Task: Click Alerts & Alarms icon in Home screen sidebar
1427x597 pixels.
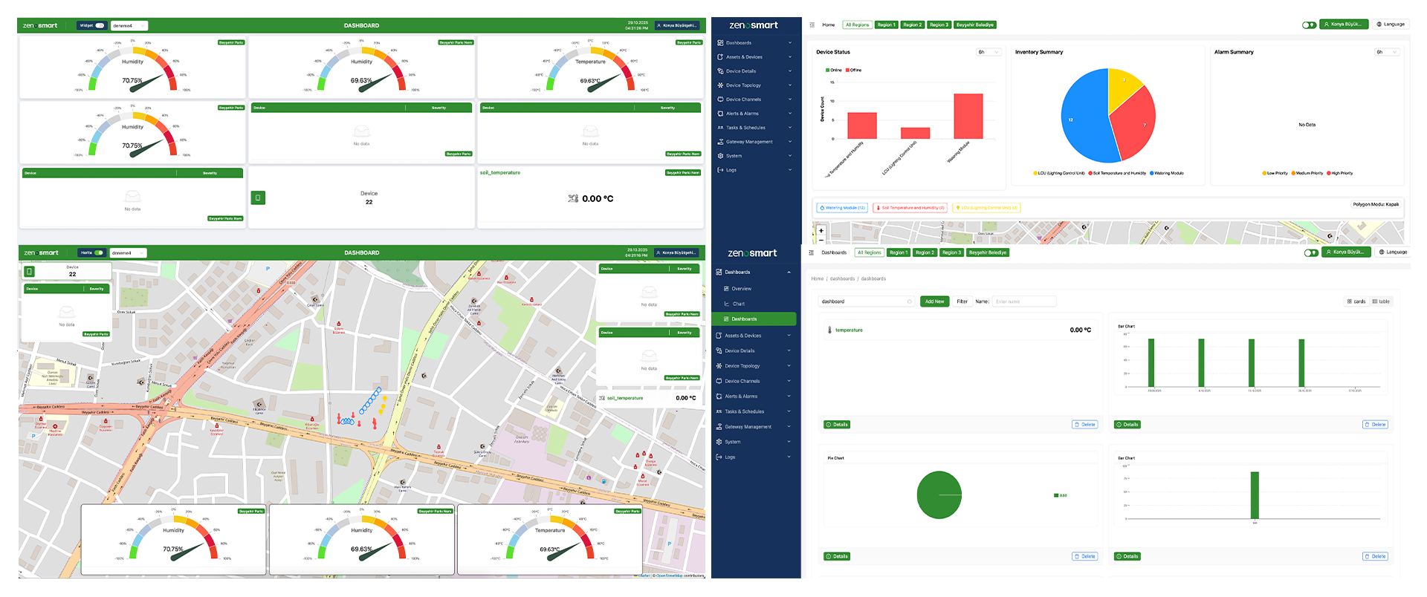Action: 720,114
